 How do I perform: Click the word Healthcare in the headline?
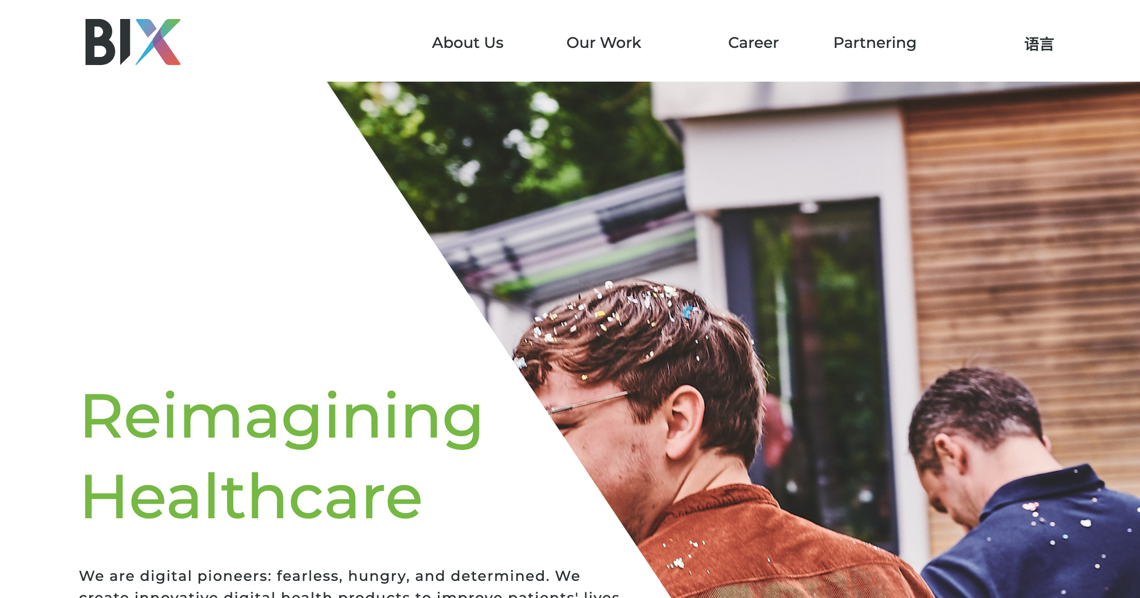coord(252,497)
